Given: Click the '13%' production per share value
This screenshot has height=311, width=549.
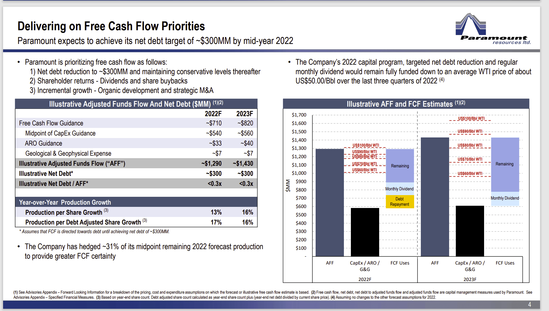Looking at the screenshot, I should tap(216, 212).
